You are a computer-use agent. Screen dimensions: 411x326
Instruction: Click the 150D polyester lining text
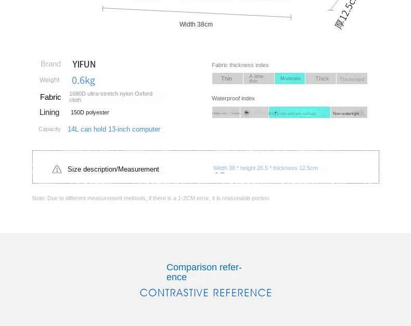[x=90, y=112]
